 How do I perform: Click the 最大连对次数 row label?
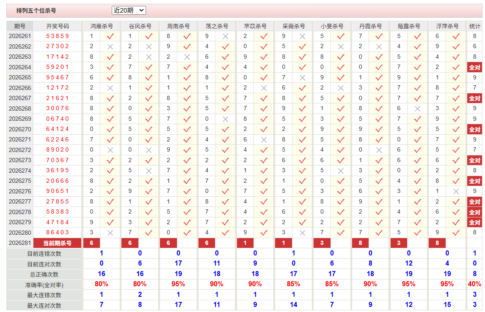(44, 306)
